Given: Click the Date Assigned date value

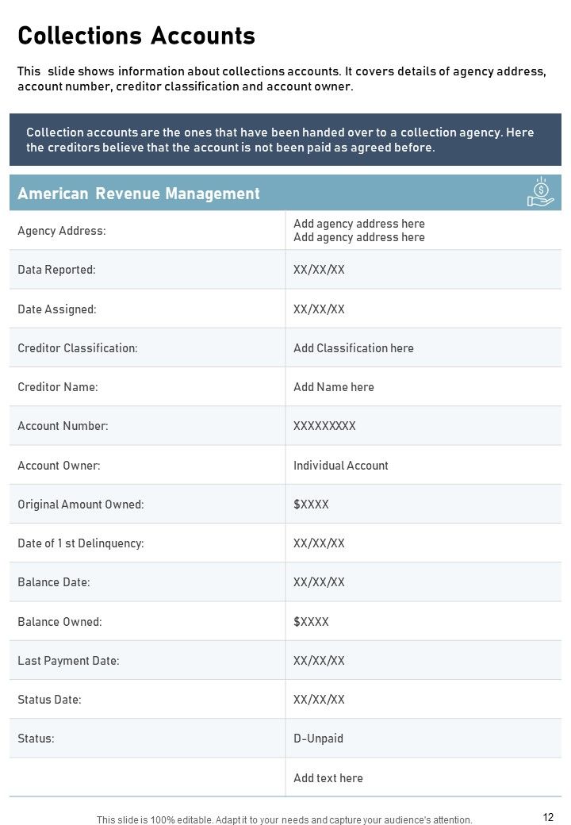Looking at the screenshot, I should point(319,309).
